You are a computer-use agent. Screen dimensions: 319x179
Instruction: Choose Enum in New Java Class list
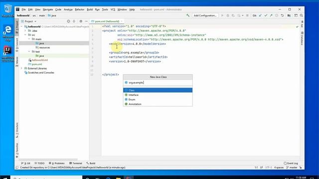pyautogui.click(x=158, y=99)
